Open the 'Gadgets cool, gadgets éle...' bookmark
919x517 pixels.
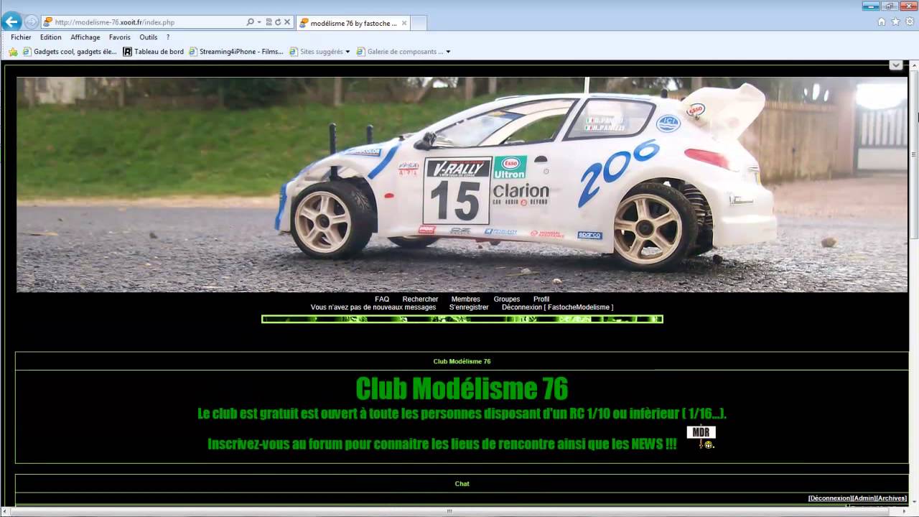point(70,52)
